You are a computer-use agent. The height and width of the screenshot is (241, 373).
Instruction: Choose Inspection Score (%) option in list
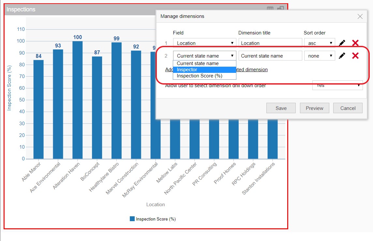[204, 76]
